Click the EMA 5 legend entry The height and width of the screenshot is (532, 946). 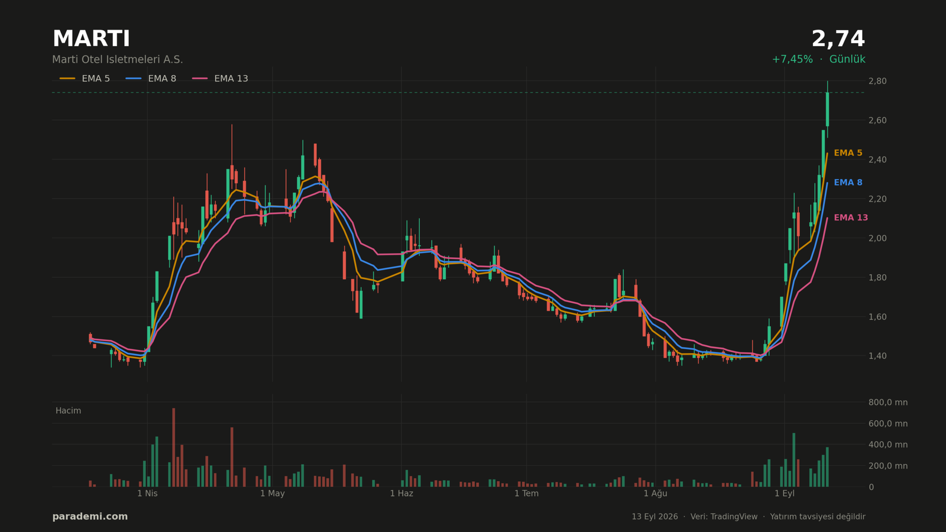(x=85, y=79)
